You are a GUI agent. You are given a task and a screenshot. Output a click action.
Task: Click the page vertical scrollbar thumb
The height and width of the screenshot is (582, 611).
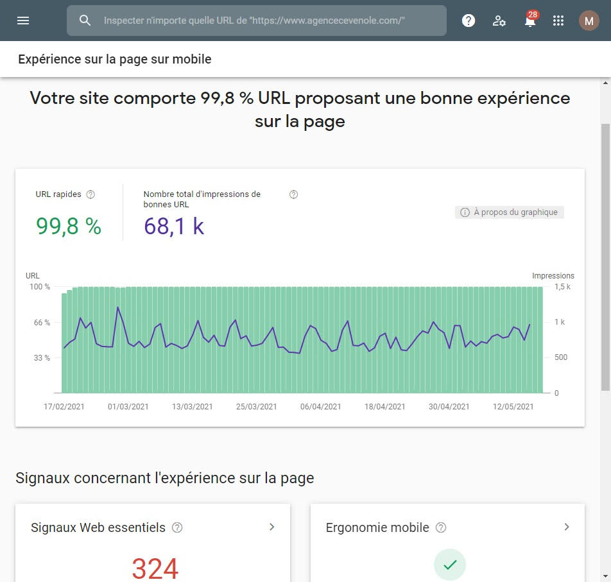(605, 257)
